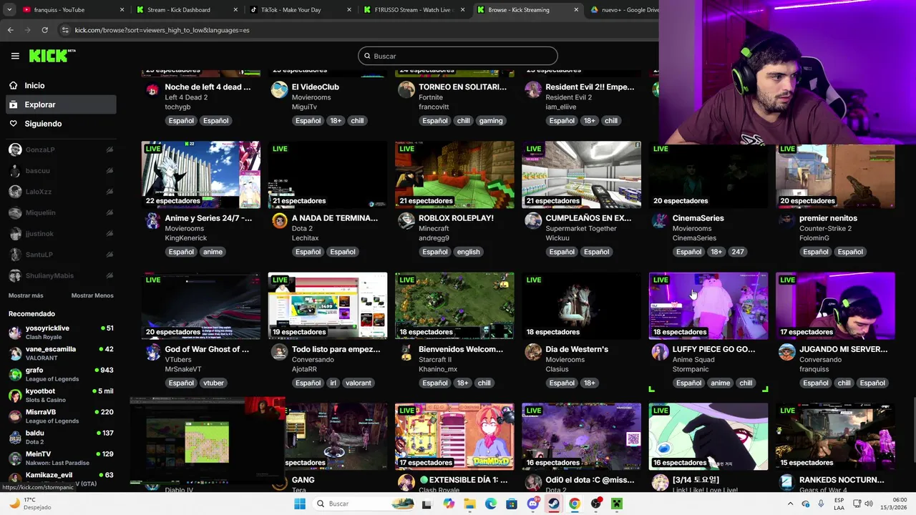Click the baldu avatar in Recomendado
Screen dimensions: 916x515
coord(15,437)
